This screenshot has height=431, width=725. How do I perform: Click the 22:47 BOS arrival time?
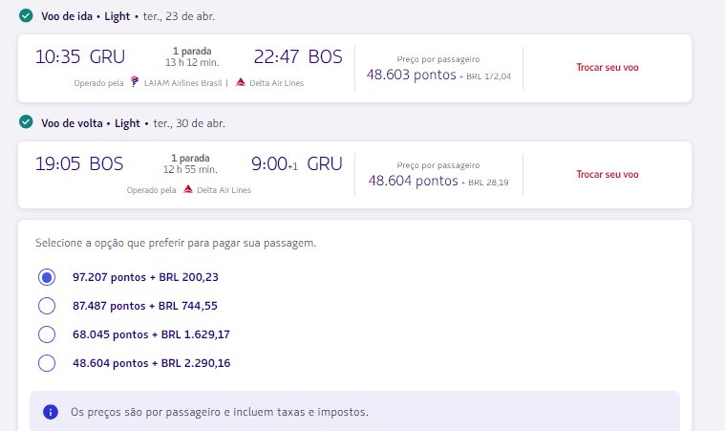(298, 57)
